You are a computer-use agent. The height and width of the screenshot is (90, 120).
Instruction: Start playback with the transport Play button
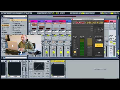(48, 13)
